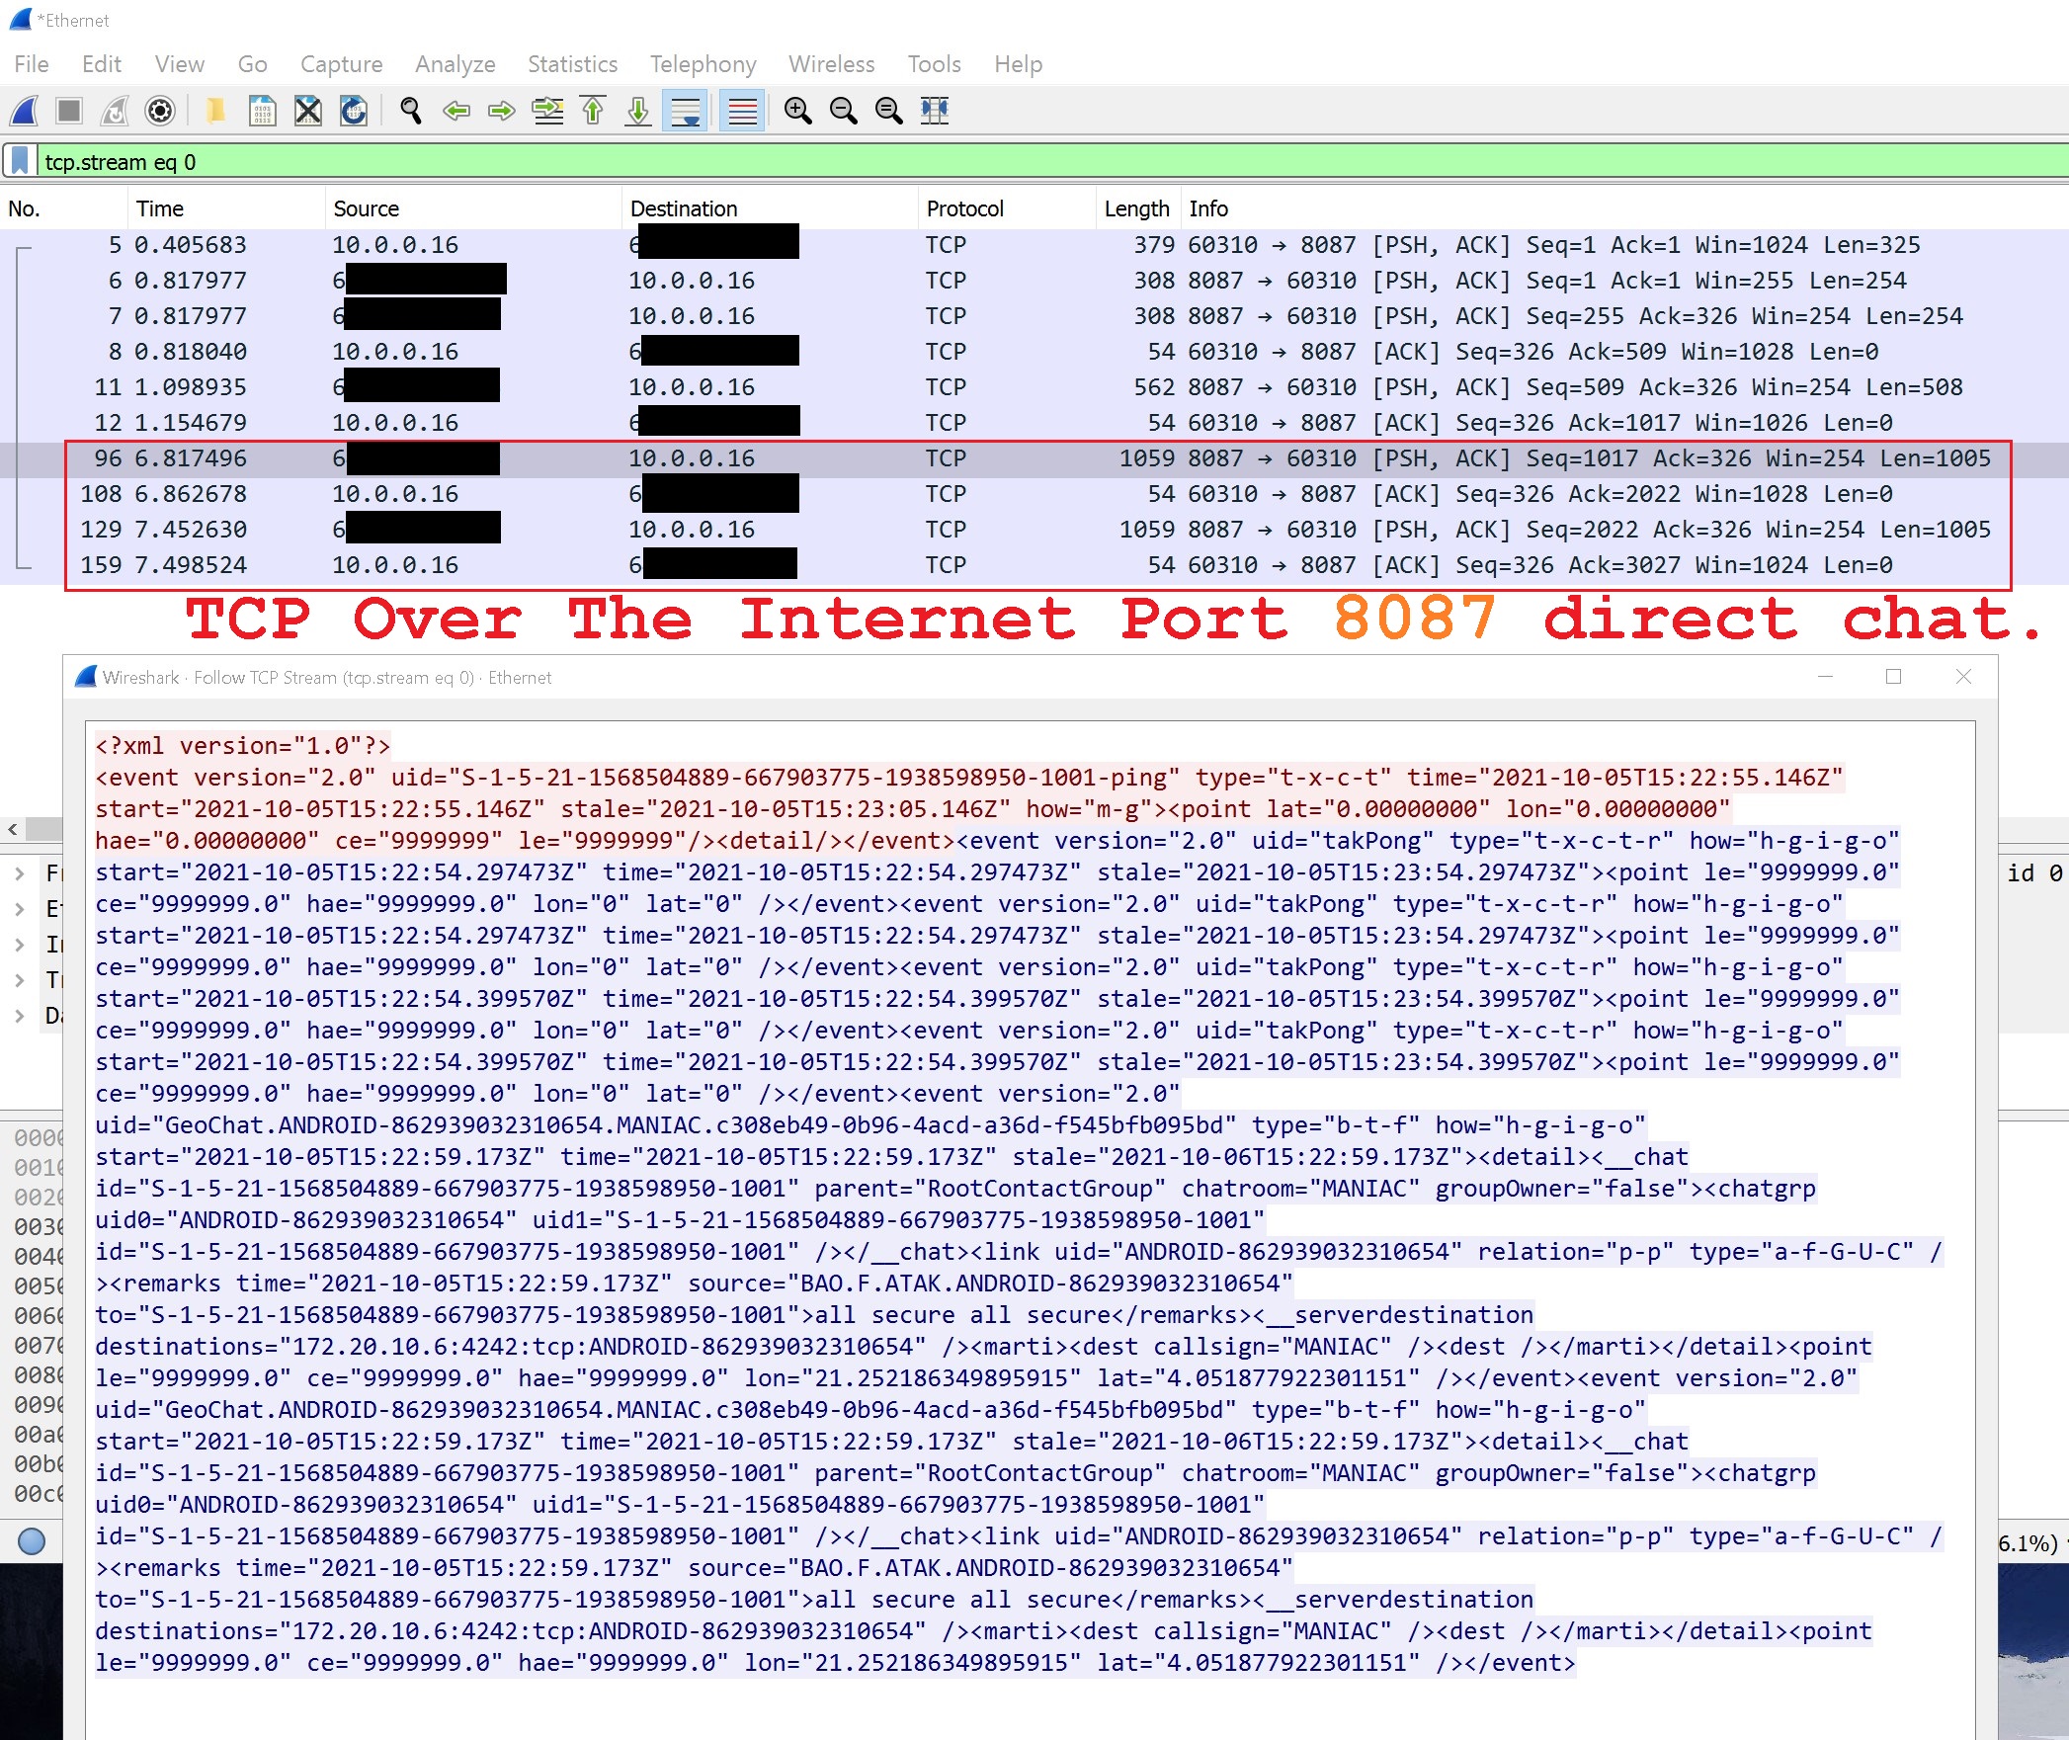Sort by Protocol column header
Screen dimensions: 2069x1740
point(964,208)
